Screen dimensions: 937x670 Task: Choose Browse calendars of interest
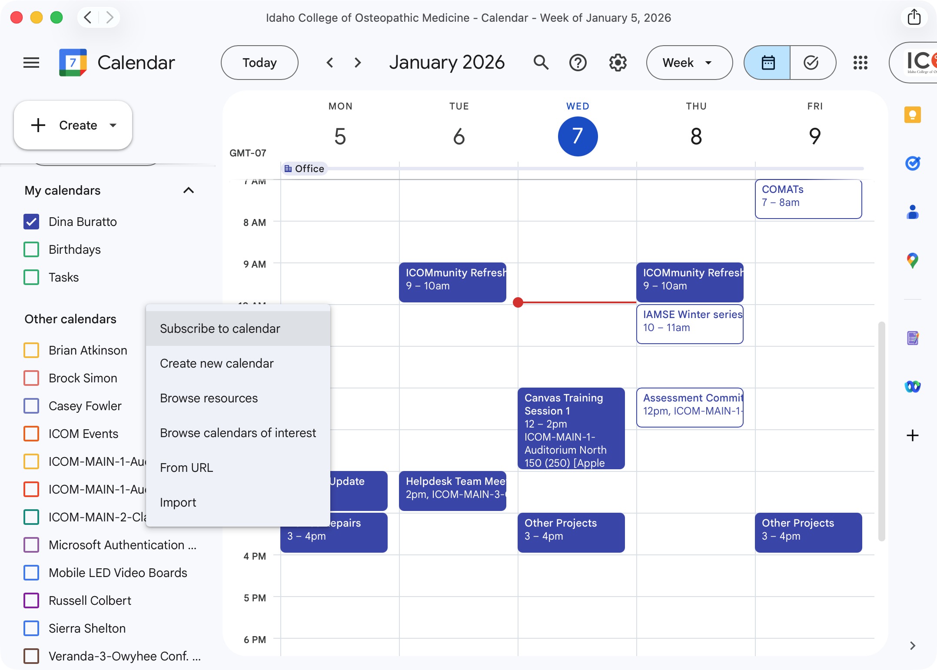[x=238, y=433]
